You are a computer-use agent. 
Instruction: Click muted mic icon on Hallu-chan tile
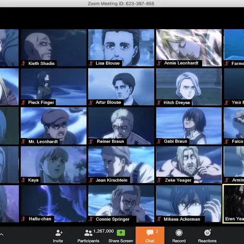pos(24,219)
